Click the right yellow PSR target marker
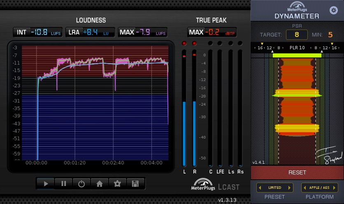 click(332, 44)
